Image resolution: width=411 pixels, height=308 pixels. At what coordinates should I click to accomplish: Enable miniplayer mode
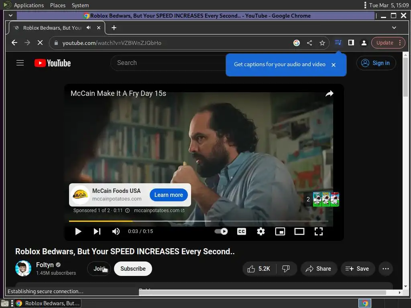(280, 231)
